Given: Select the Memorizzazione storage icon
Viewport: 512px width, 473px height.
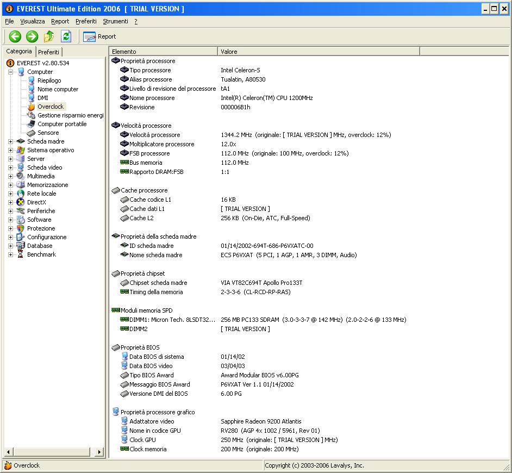Looking at the screenshot, I should [x=21, y=185].
